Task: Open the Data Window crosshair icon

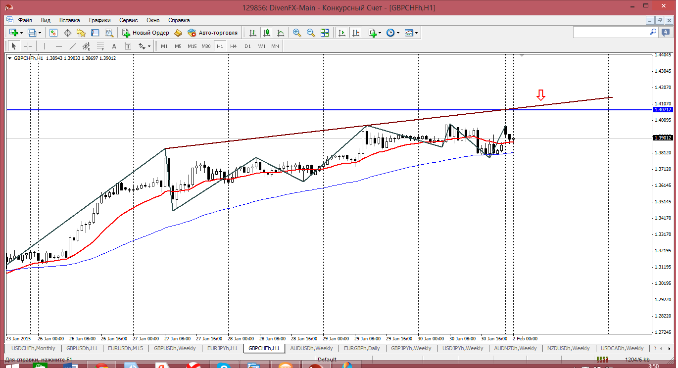Action: 67,33
